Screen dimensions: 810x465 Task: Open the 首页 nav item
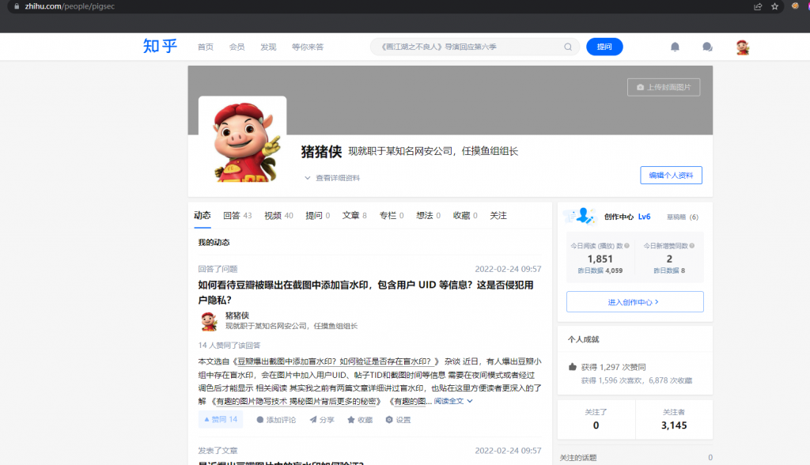pos(206,47)
